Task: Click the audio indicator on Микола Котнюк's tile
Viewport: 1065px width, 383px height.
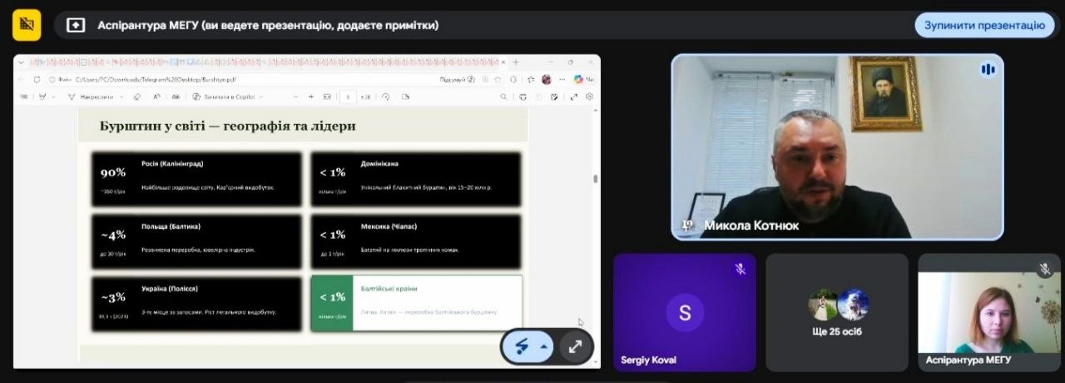Action: click(x=988, y=70)
